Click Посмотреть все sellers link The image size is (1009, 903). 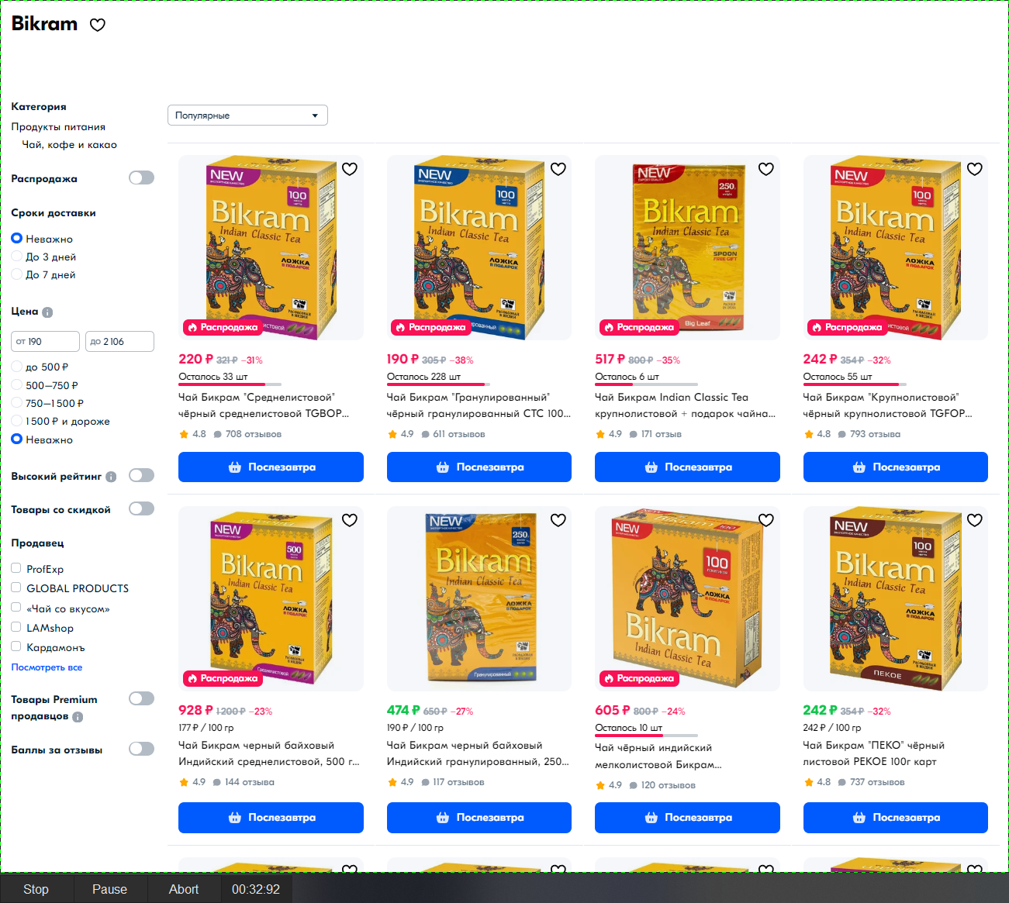tap(47, 667)
